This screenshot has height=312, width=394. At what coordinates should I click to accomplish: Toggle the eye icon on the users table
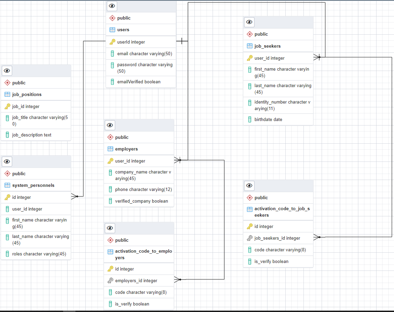click(x=111, y=6)
